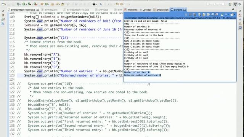Toggle show console on standard out change
244x137 pixels.
tap(212, 14)
